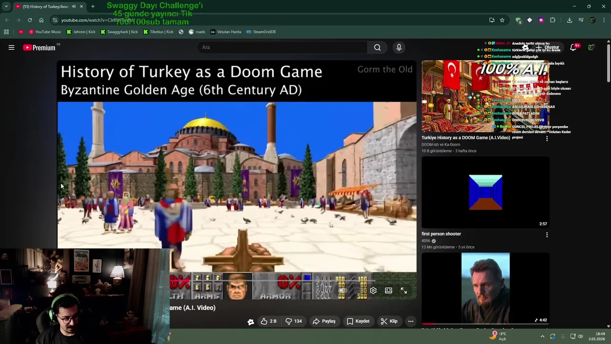The width and height of the screenshot is (611, 344).
Task: Open a new browser tab
Action: [93, 6]
